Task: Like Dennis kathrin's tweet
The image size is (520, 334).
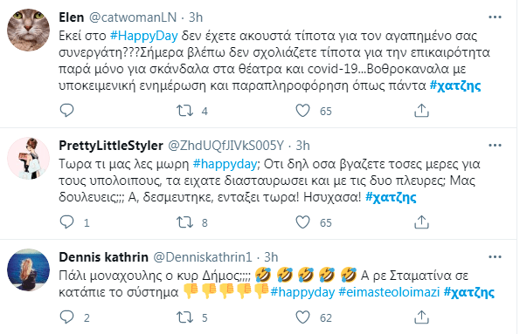Action: click(x=302, y=317)
